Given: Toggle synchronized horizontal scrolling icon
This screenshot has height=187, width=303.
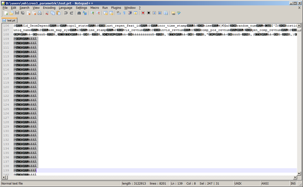Looking at the screenshot, I should click(x=111, y=13).
